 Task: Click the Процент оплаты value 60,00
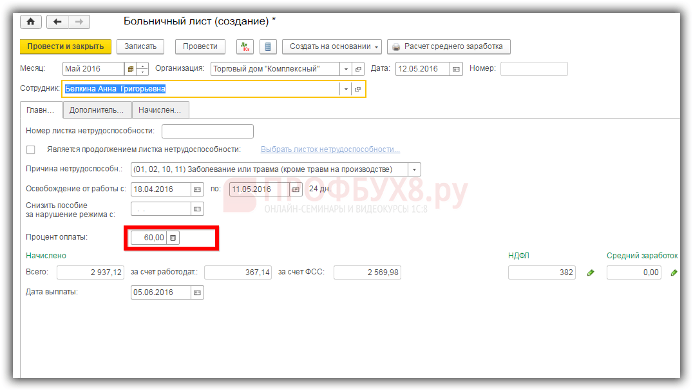click(x=149, y=238)
